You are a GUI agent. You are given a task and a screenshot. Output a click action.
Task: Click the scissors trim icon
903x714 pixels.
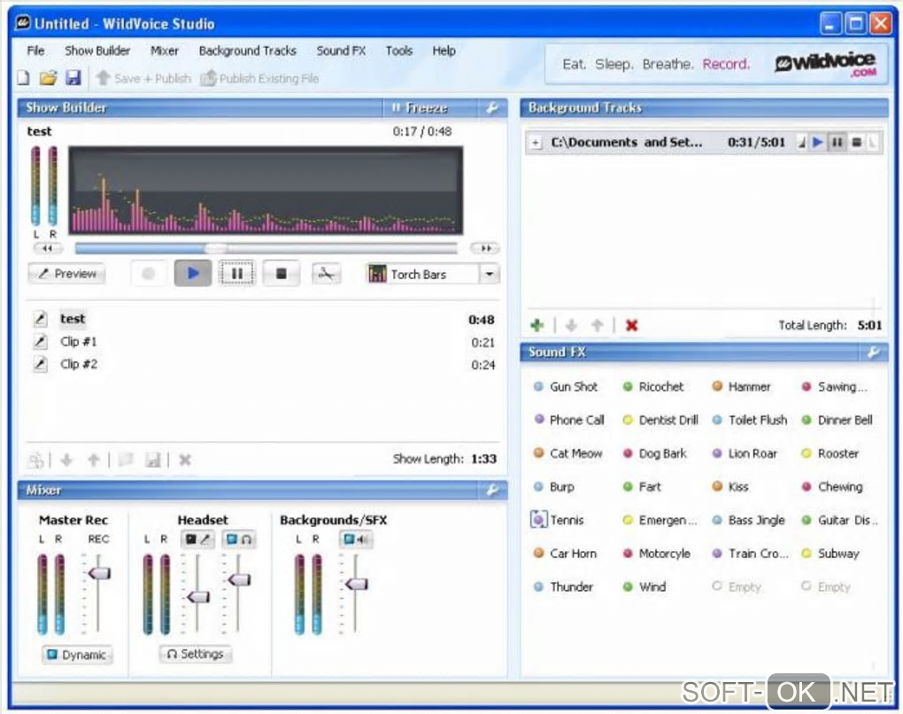pyautogui.click(x=326, y=274)
